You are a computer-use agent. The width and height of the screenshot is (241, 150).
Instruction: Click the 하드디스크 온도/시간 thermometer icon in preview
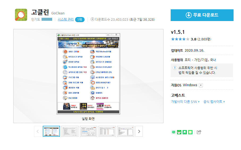point(93,67)
